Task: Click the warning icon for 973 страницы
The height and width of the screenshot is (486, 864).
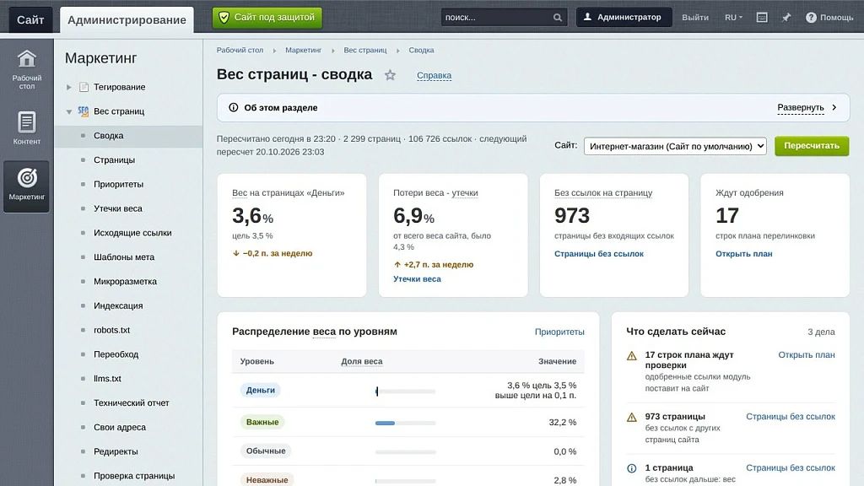Action: (x=632, y=417)
